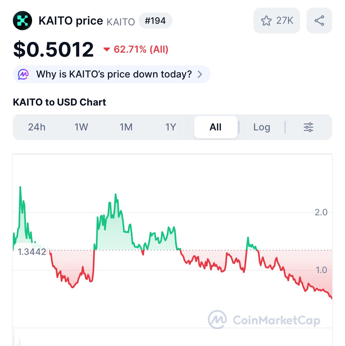Select the 1M chart range
This screenshot has height=346, width=345.
click(126, 127)
